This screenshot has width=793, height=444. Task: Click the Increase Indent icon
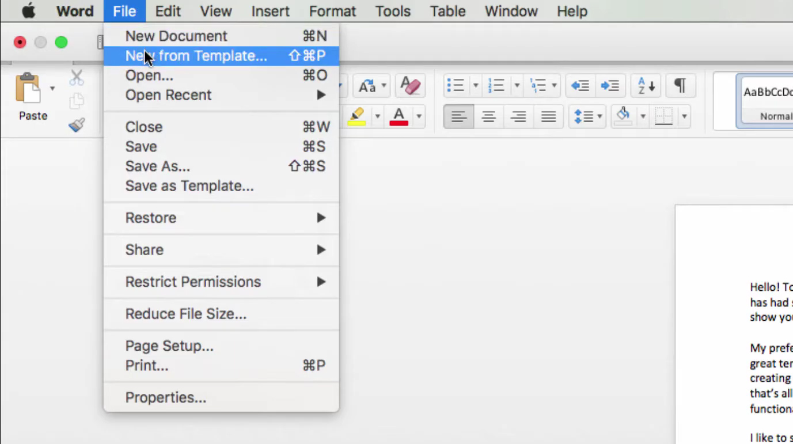[610, 85]
